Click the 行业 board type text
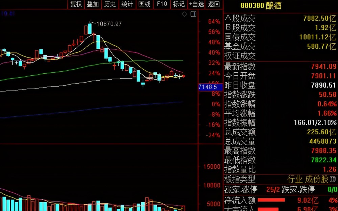 (x=295, y=179)
